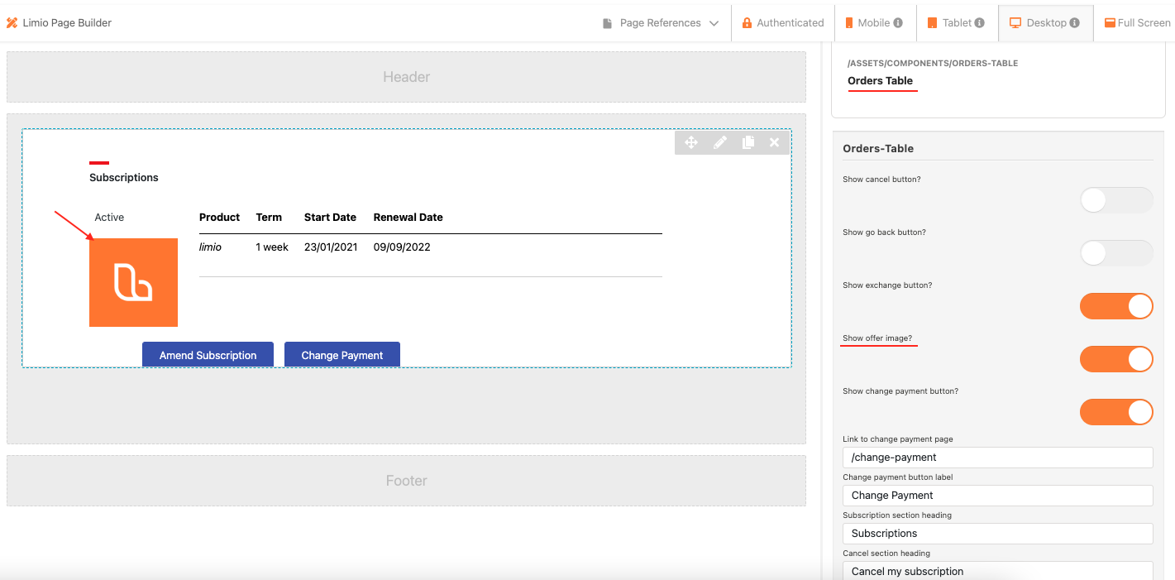Viewport: 1175px width, 580px height.
Task: Click the pencil edit icon on the component
Action: 719,142
